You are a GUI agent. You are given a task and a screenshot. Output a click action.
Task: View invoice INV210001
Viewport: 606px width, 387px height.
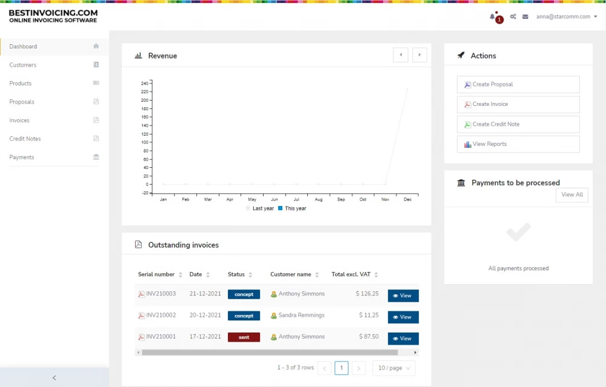coord(403,339)
